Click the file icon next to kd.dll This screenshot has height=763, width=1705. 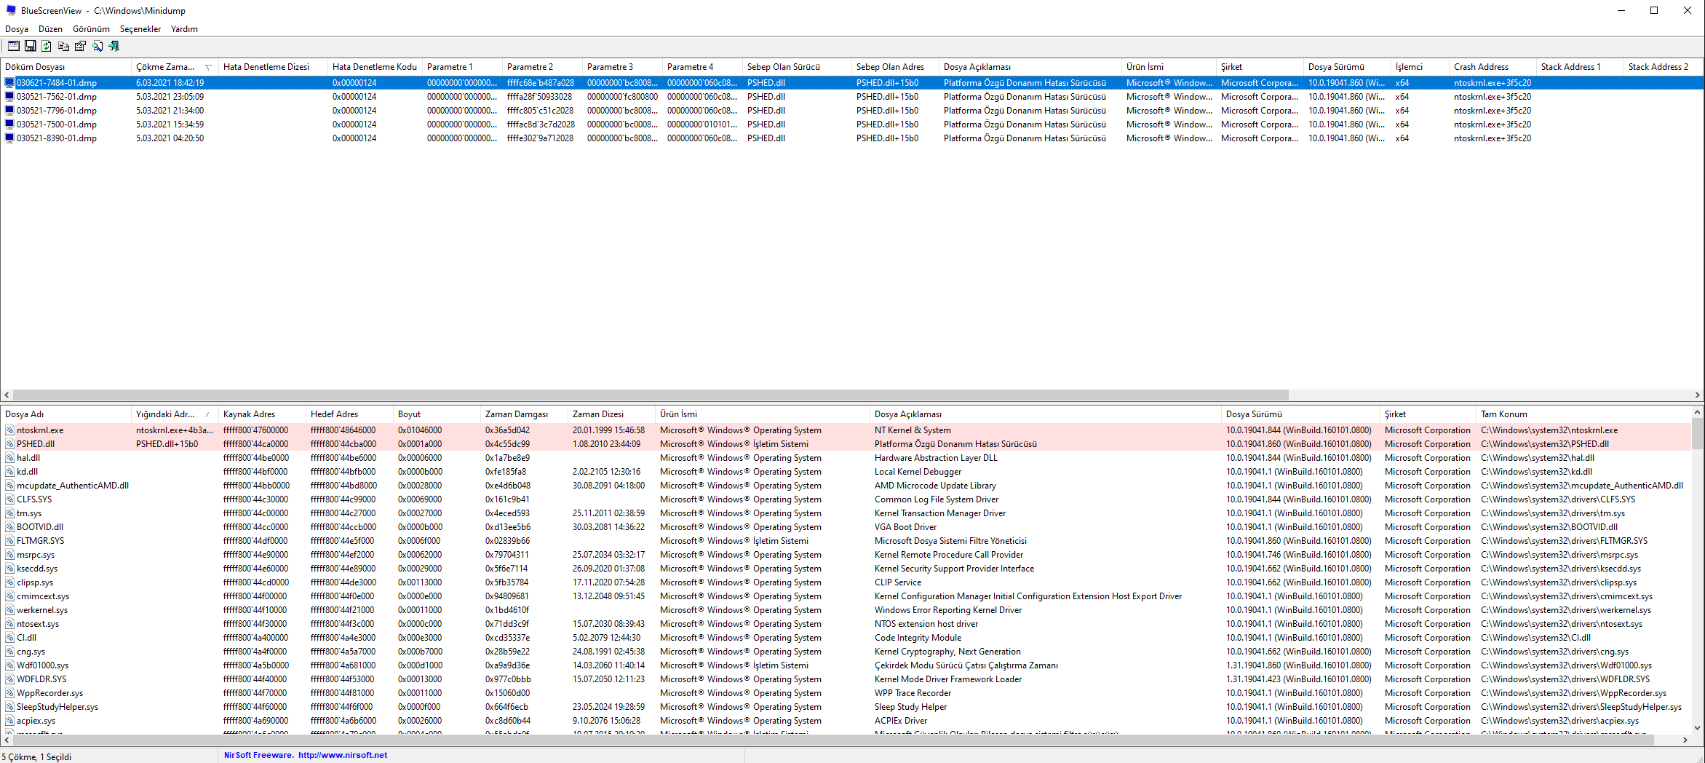click(9, 472)
